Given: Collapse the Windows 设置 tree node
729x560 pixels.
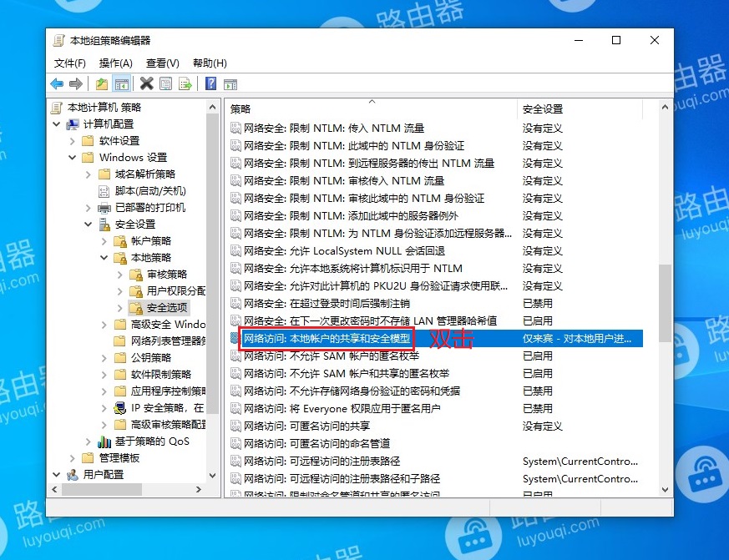Looking at the screenshot, I should pyautogui.click(x=72, y=158).
